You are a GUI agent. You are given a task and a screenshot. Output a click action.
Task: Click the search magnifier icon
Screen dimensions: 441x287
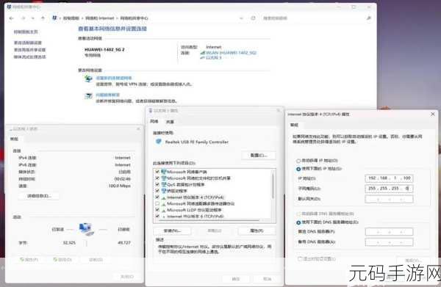pyautogui.click(x=369, y=18)
